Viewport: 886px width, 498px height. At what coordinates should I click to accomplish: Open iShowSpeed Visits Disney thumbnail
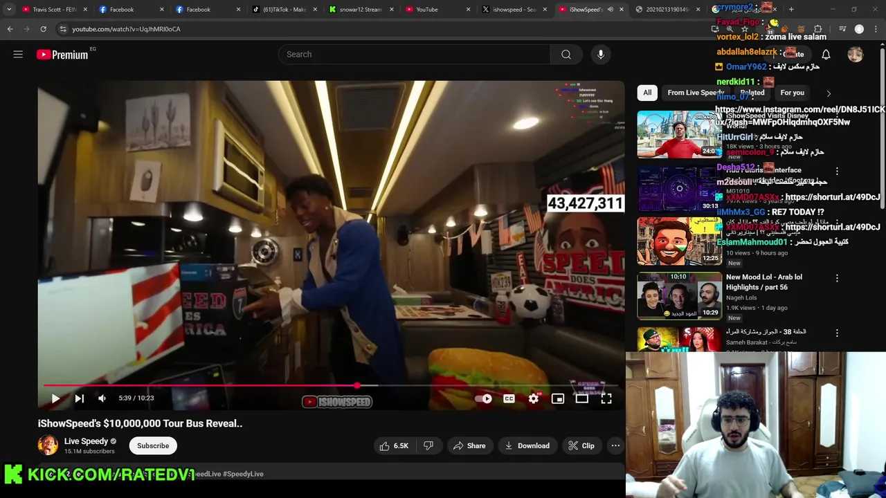coord(678,134)
